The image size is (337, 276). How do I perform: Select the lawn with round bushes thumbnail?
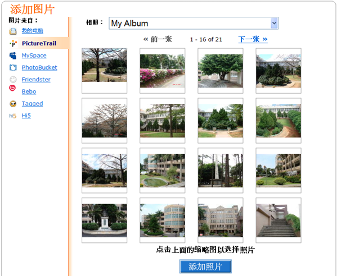278,171
